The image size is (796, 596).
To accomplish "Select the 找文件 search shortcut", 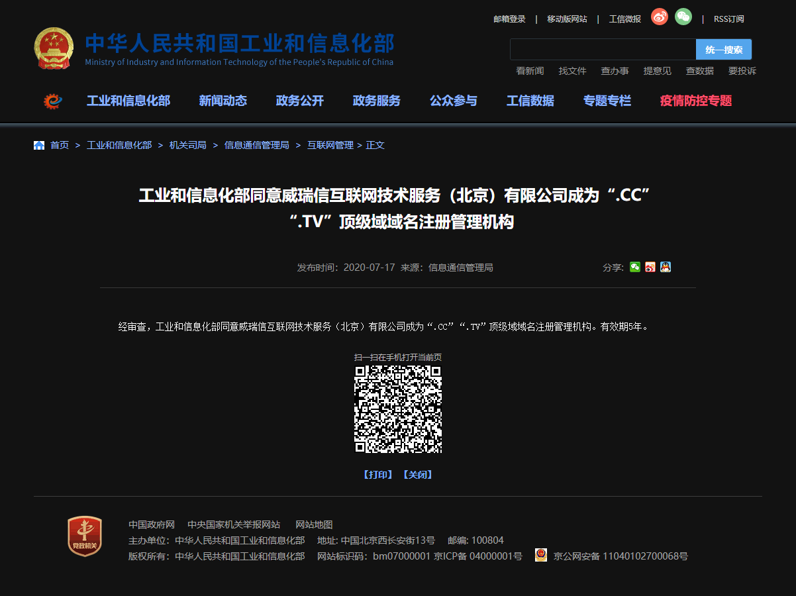I will tap(572, 71).
